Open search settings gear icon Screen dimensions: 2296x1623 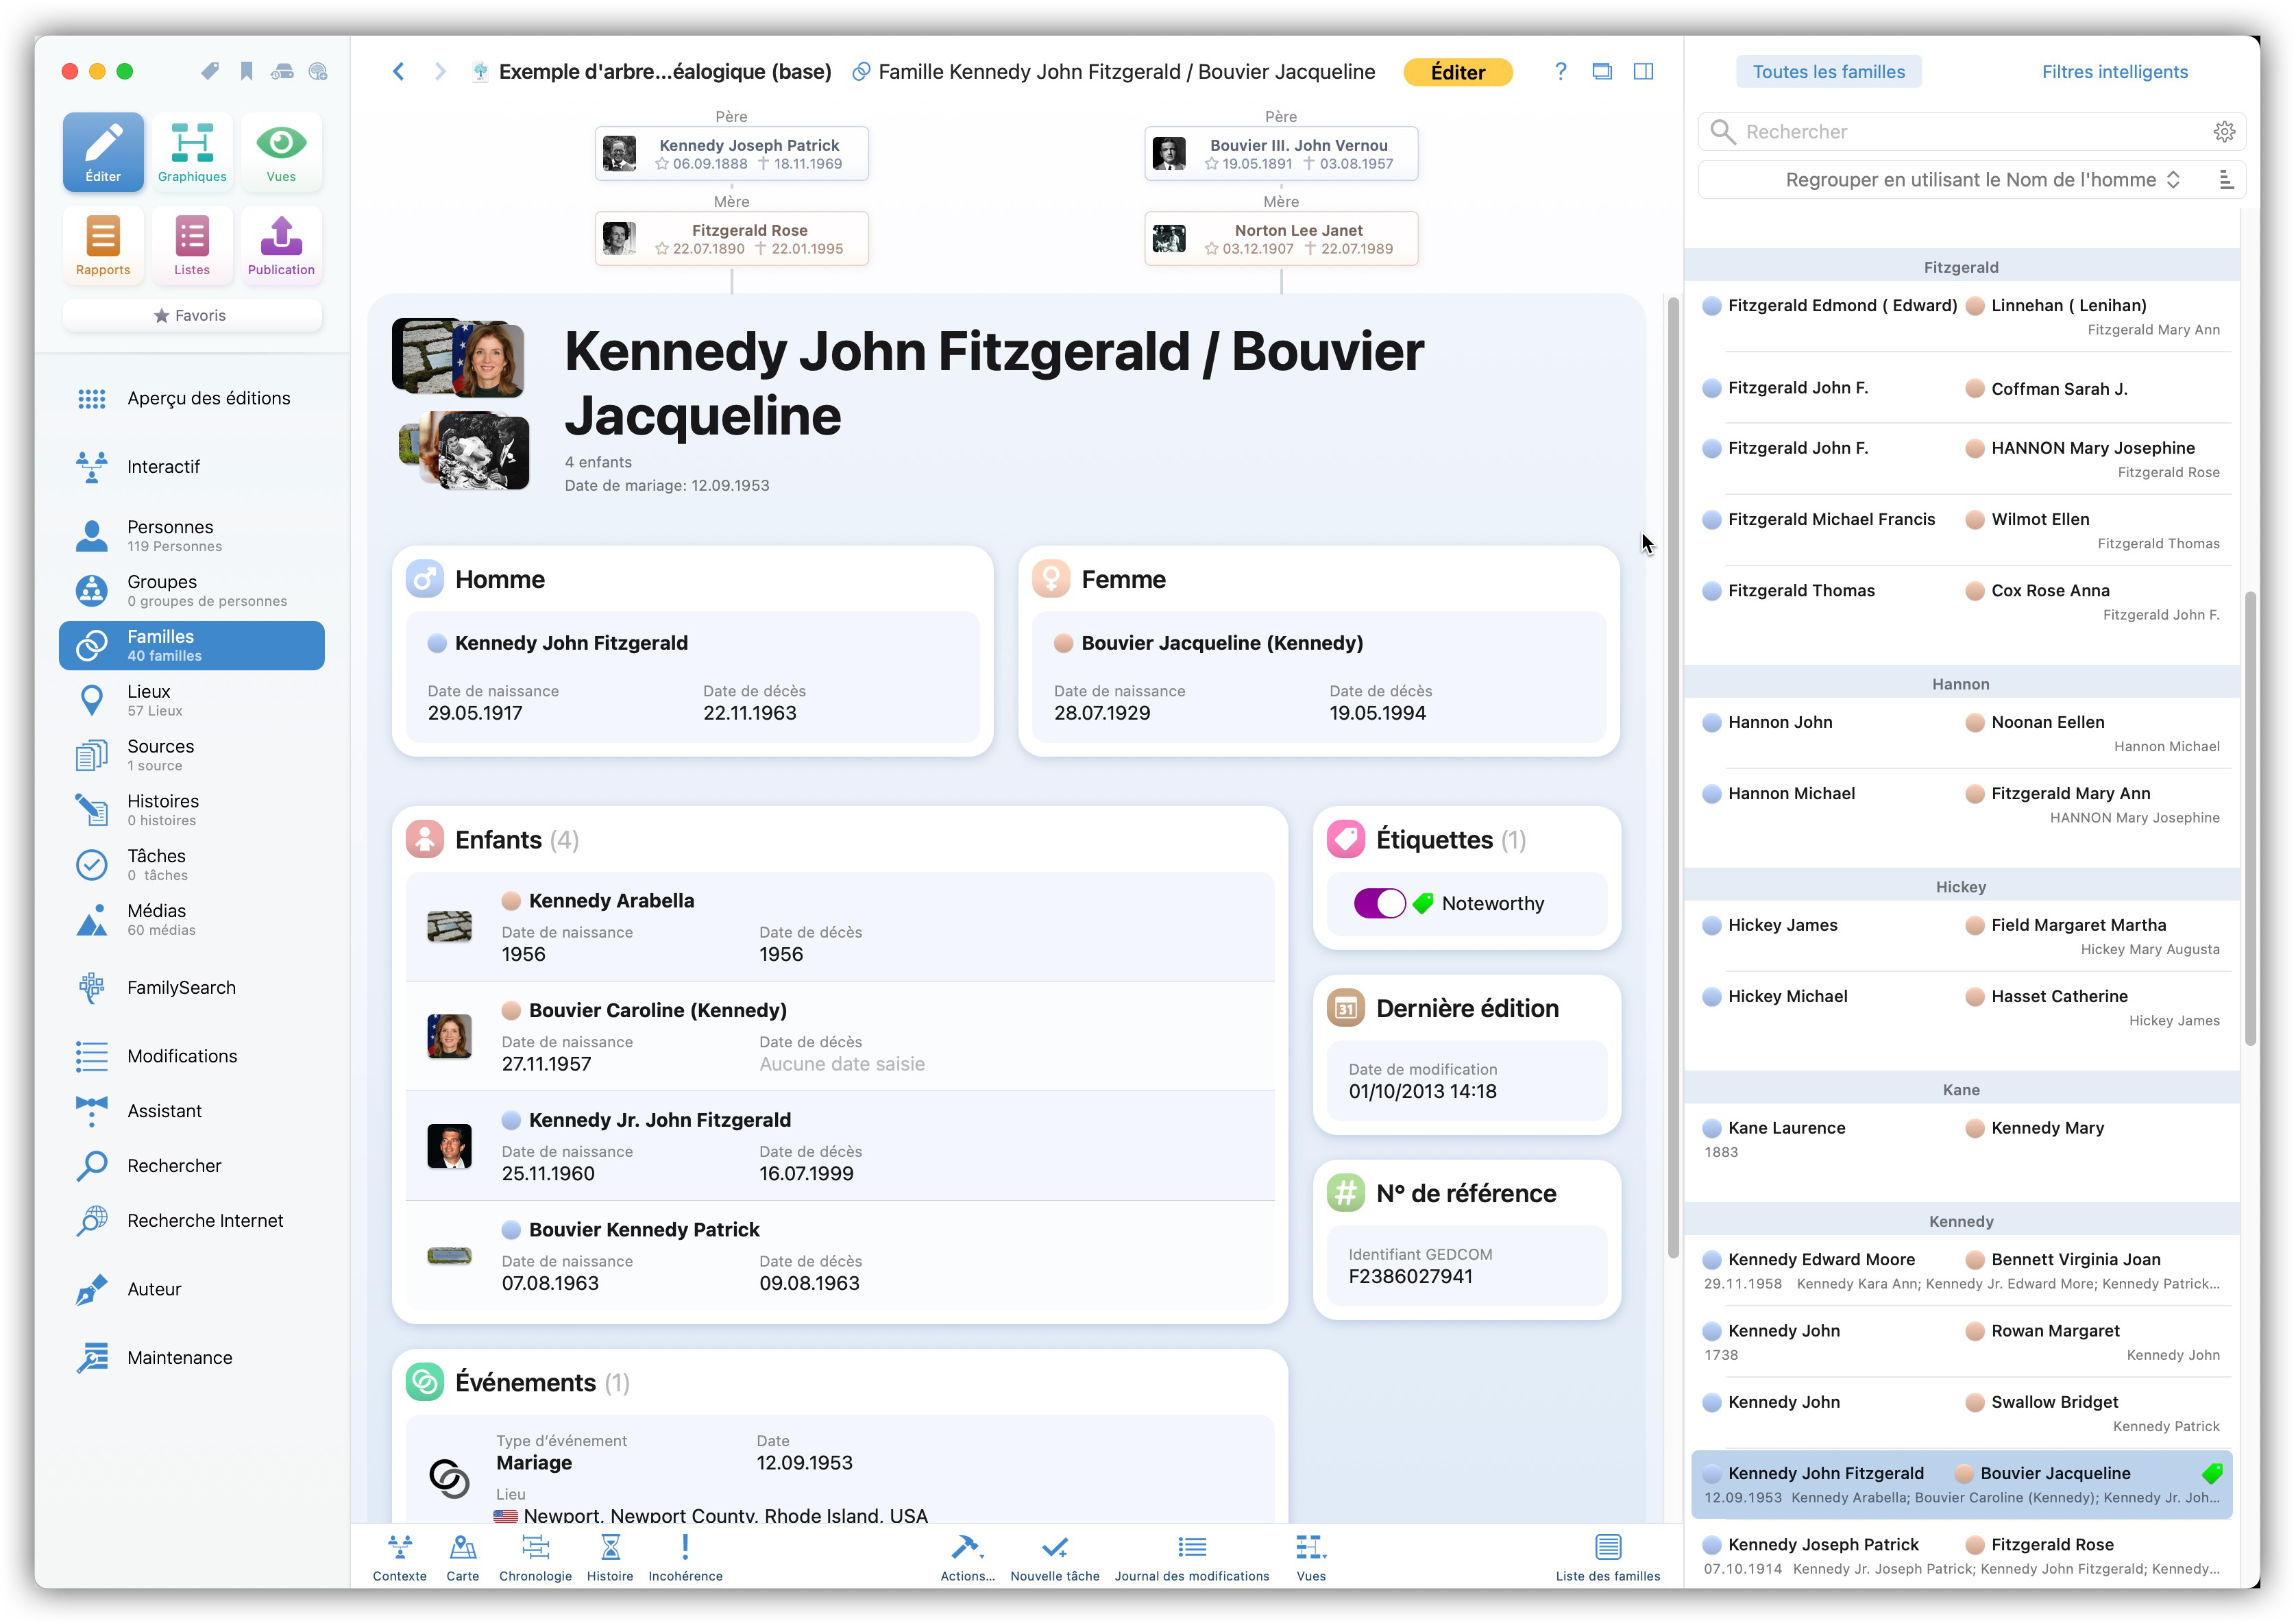(x=2224, y=132)
